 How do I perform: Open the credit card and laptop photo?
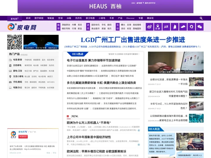tap(176, 63)
